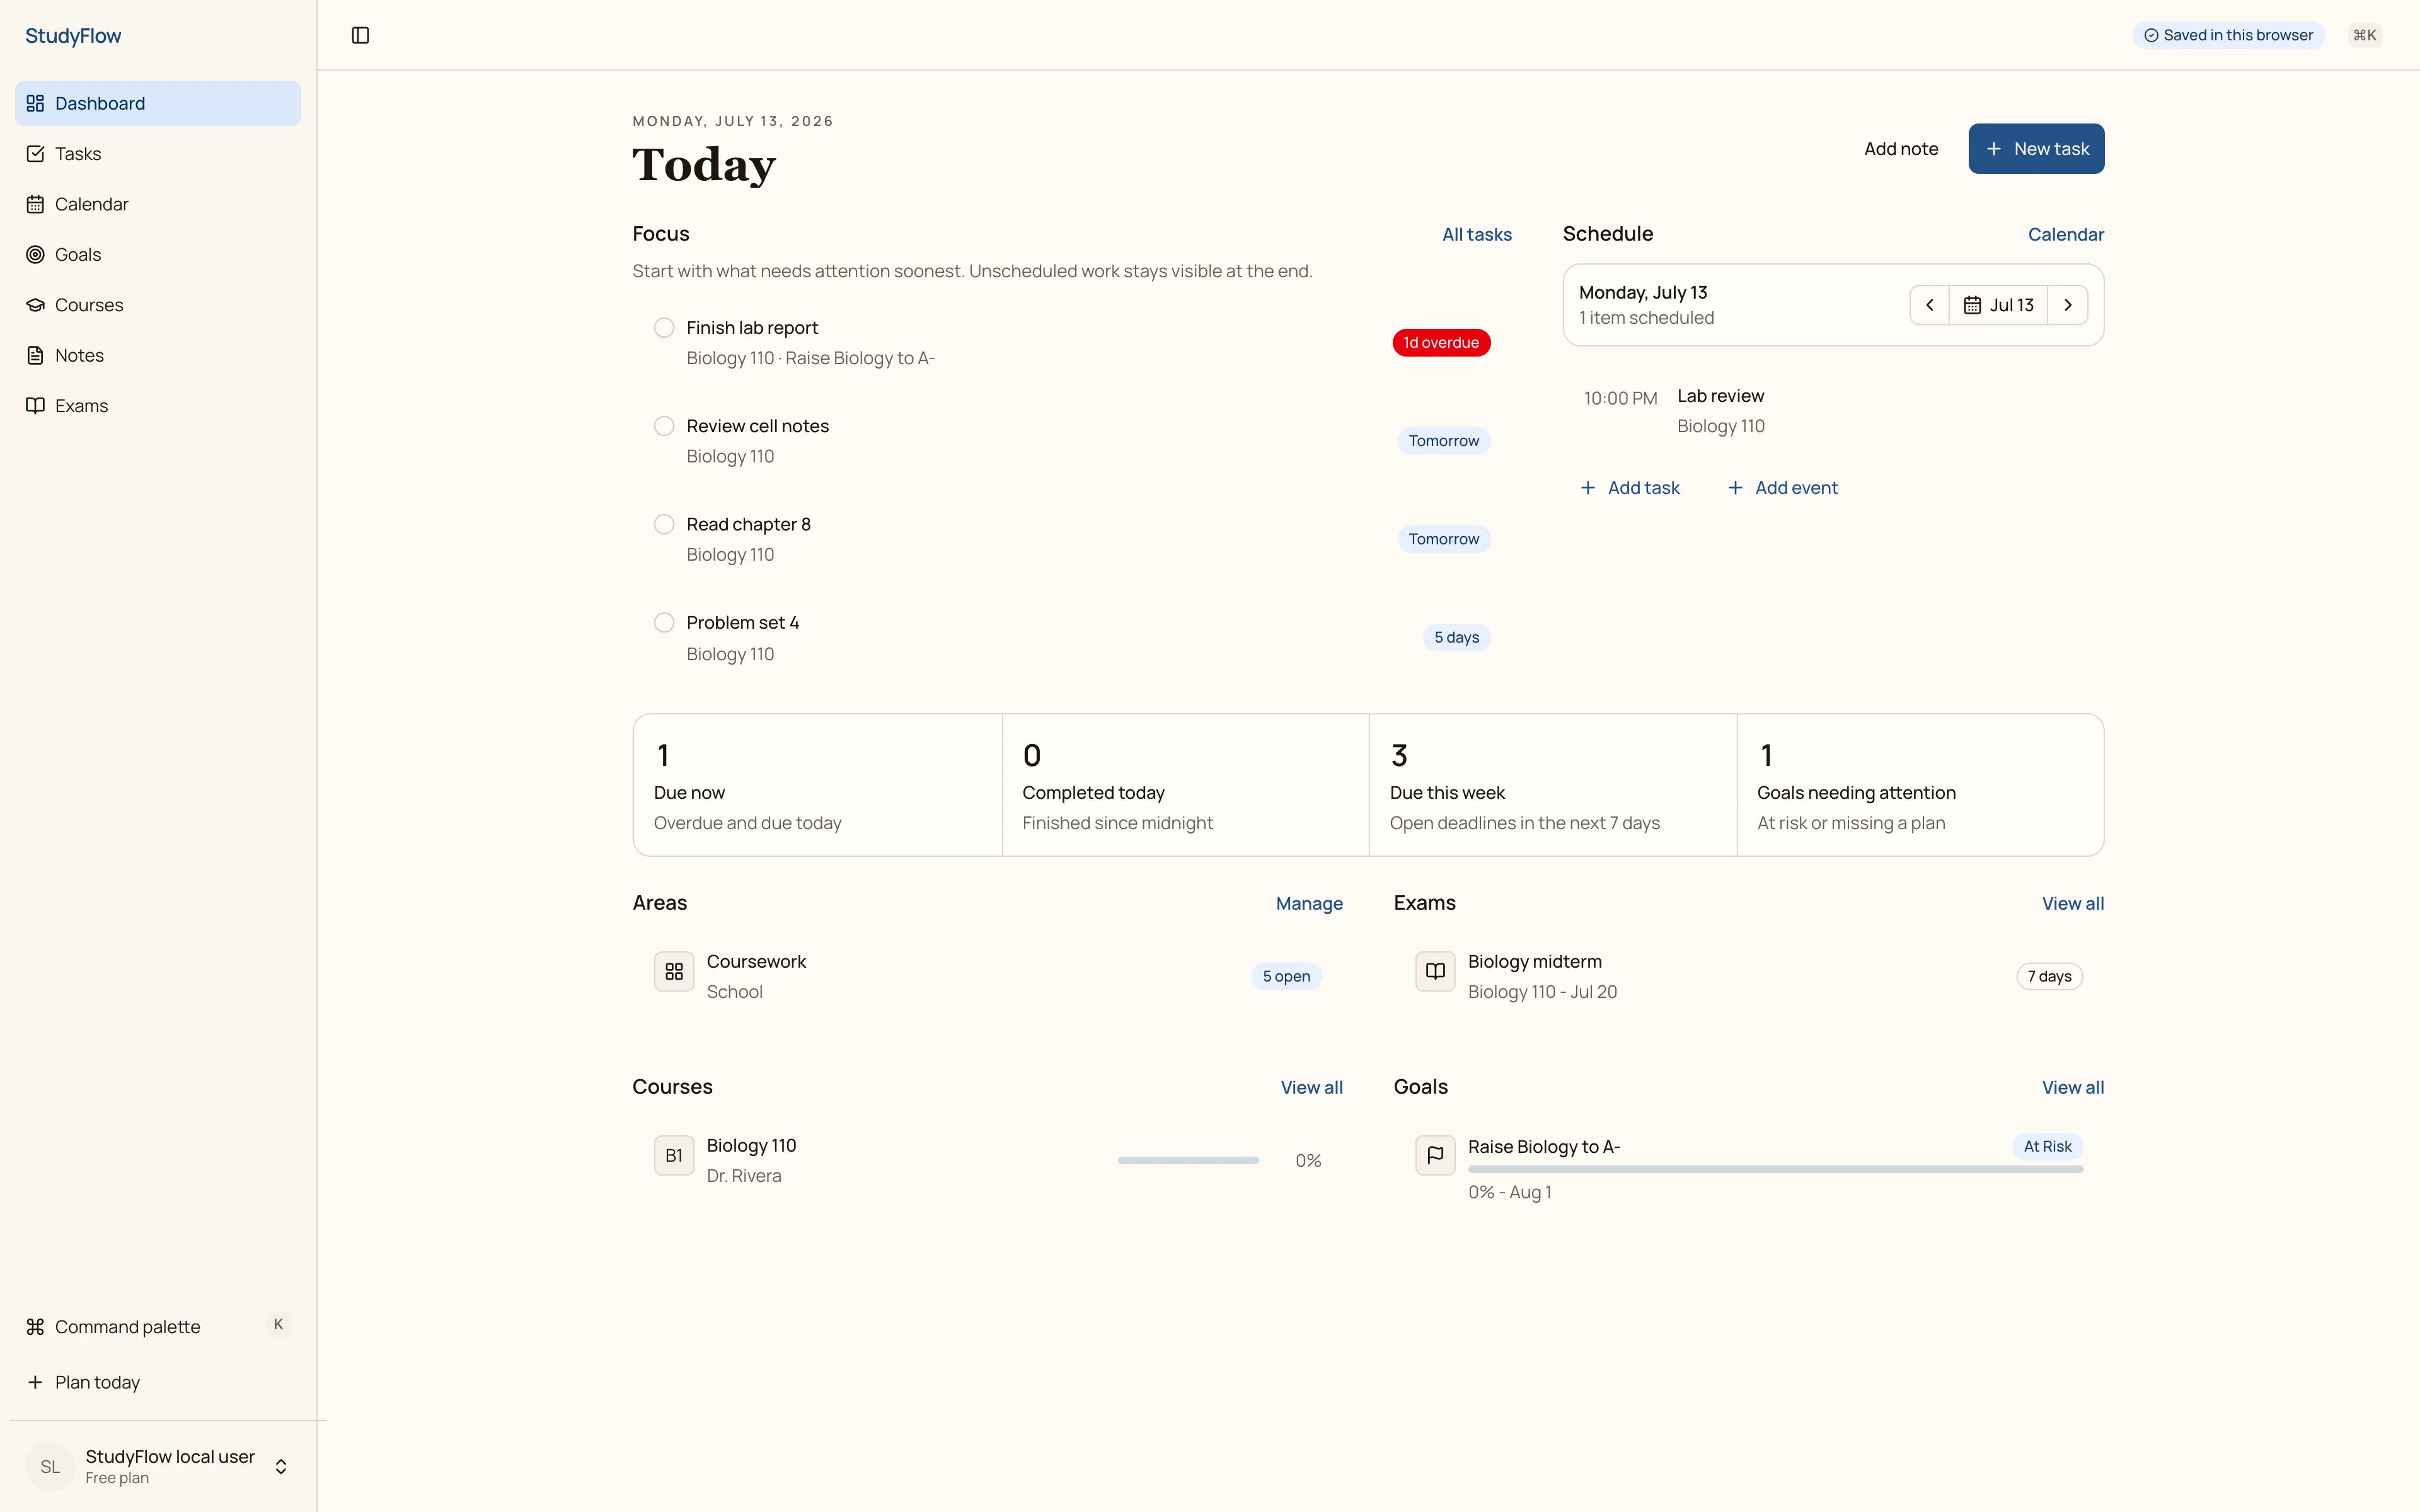Click the Add note button
The height and width of the screenshot is (1512, 2420).
coord(1901,149)
